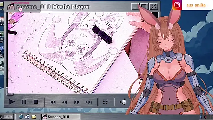Minimize the Susana_010 Media Player window
Image resolution: width=213 pixels, height=120 pixels.
click(135, 6)
